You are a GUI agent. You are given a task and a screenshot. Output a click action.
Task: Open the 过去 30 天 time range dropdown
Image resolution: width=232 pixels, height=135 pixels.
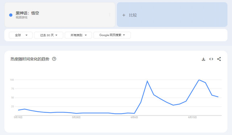coord(49,35)
